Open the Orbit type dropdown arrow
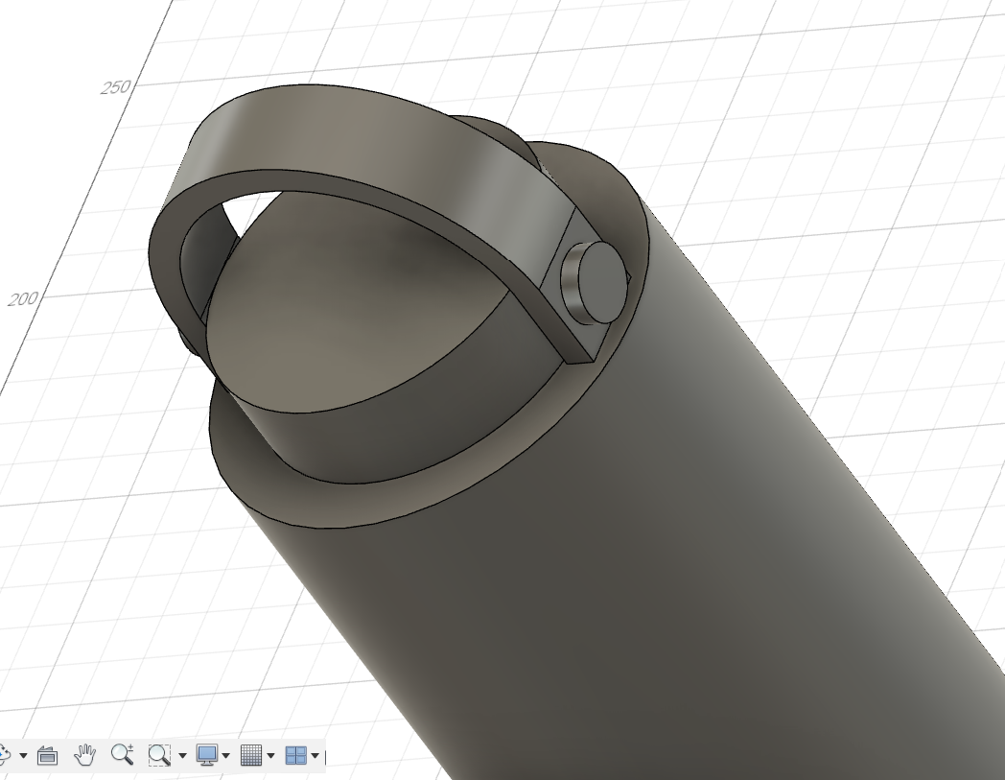 (23, 756)
